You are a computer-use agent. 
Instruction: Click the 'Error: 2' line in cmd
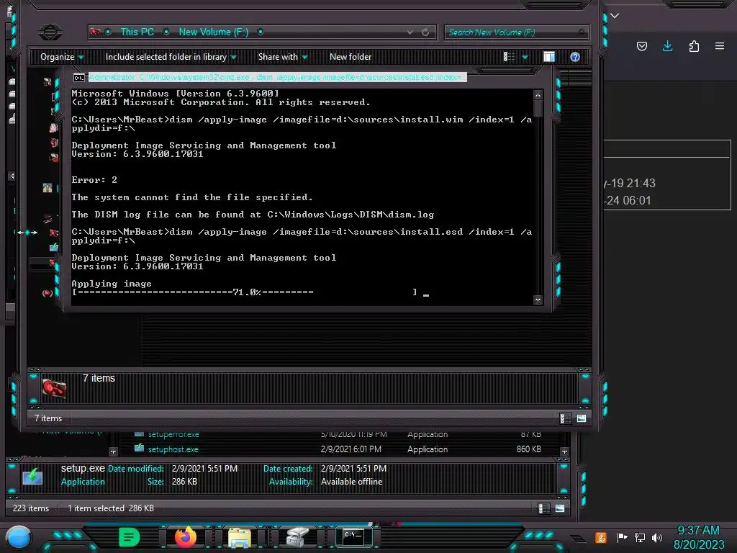[94, 180]
